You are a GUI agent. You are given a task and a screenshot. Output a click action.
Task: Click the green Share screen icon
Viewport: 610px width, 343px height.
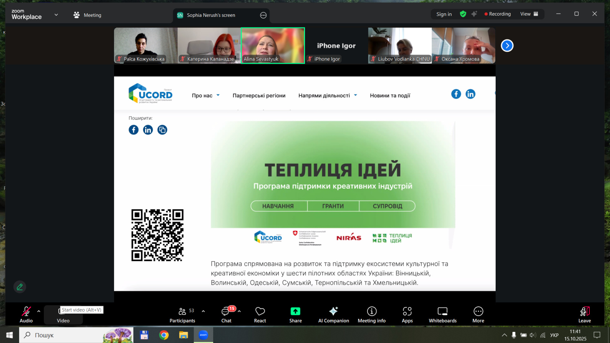(295, 311)
